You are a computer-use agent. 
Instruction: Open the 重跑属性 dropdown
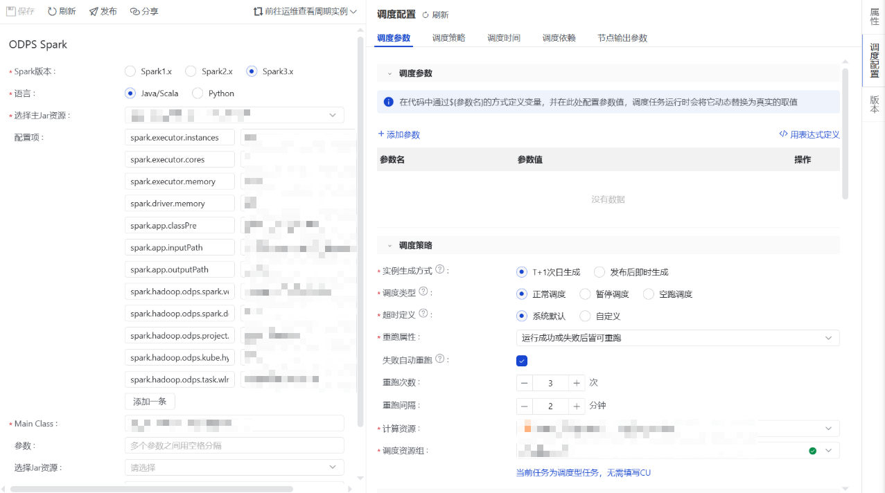(x=678, y=338)
